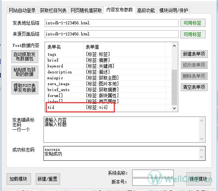Image resolution: width=218 pixels, height=191 pixels.
Task: Click the 粘贴抓包获取的数据 button
Action: 25,72
